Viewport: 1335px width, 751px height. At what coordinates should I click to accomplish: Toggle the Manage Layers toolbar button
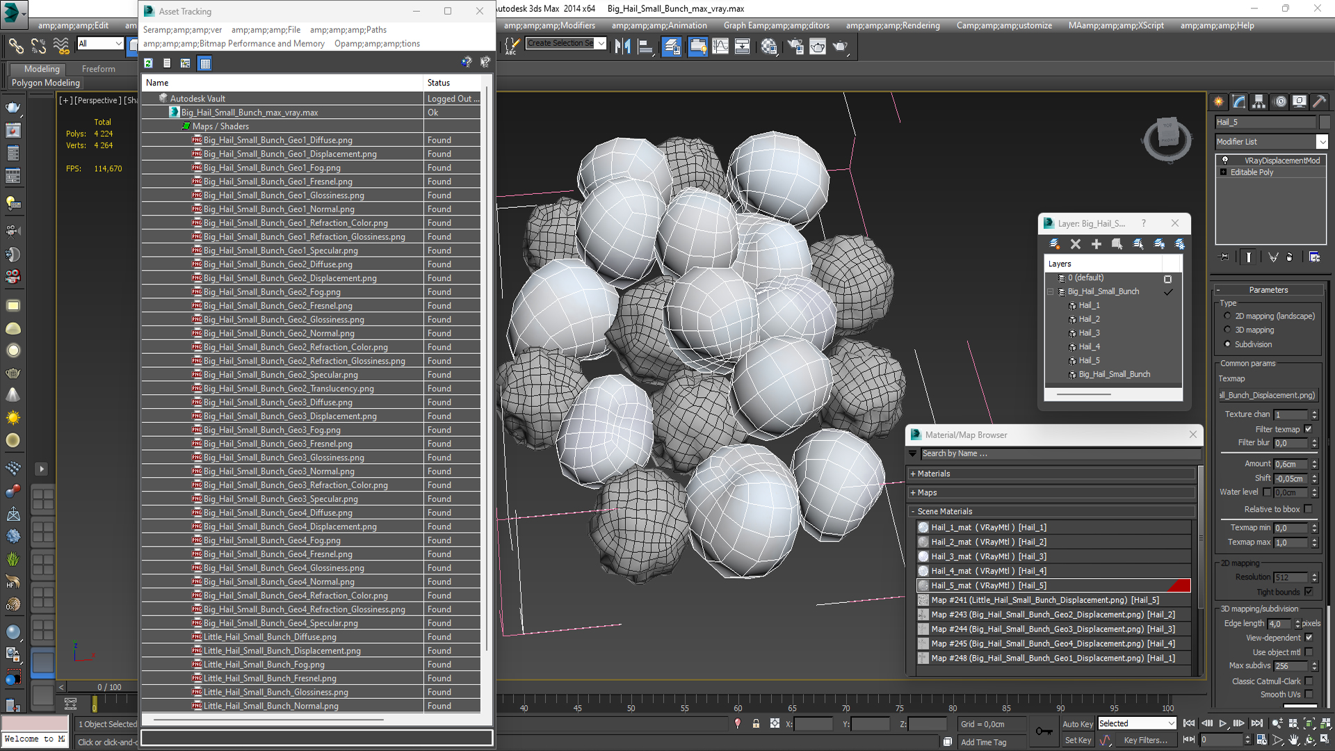pos(672,47)
